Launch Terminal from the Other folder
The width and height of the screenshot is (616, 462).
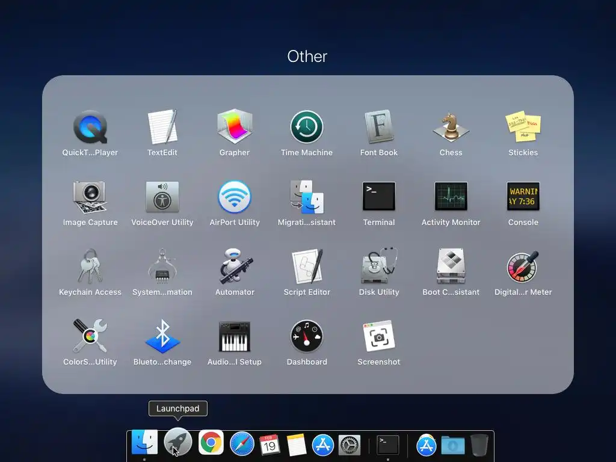[379, 196]
